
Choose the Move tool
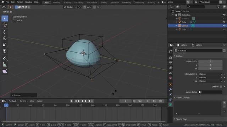[x=5, y=32]
